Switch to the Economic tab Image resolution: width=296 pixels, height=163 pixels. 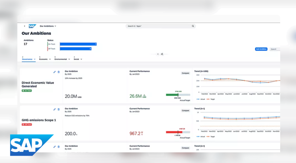point(43,59)
